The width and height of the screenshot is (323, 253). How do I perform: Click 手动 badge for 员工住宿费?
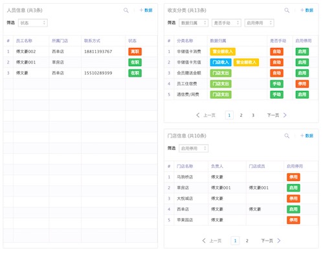coord(277,84)
